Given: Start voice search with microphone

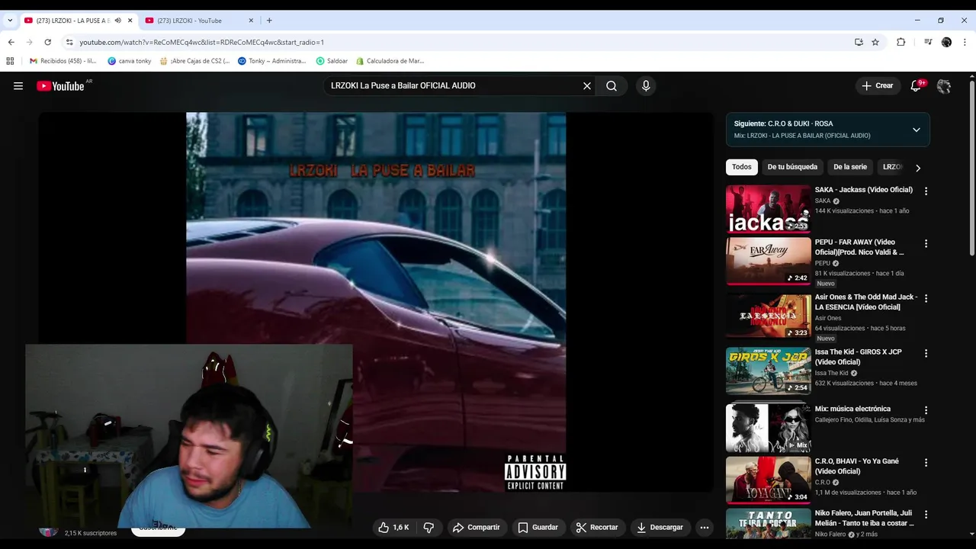Looking at the screenshot, I should coord(646,86).
